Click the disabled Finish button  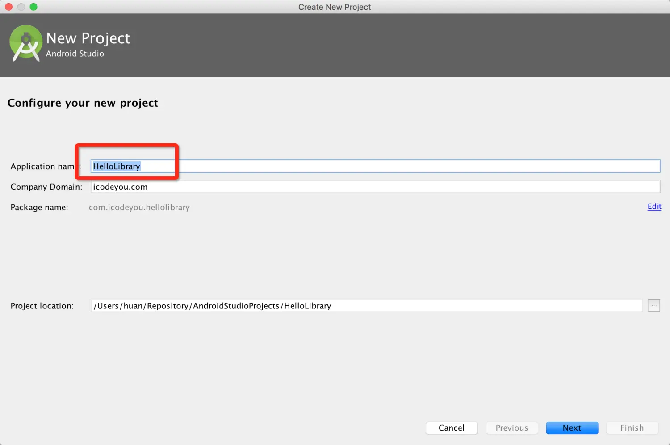632,428
